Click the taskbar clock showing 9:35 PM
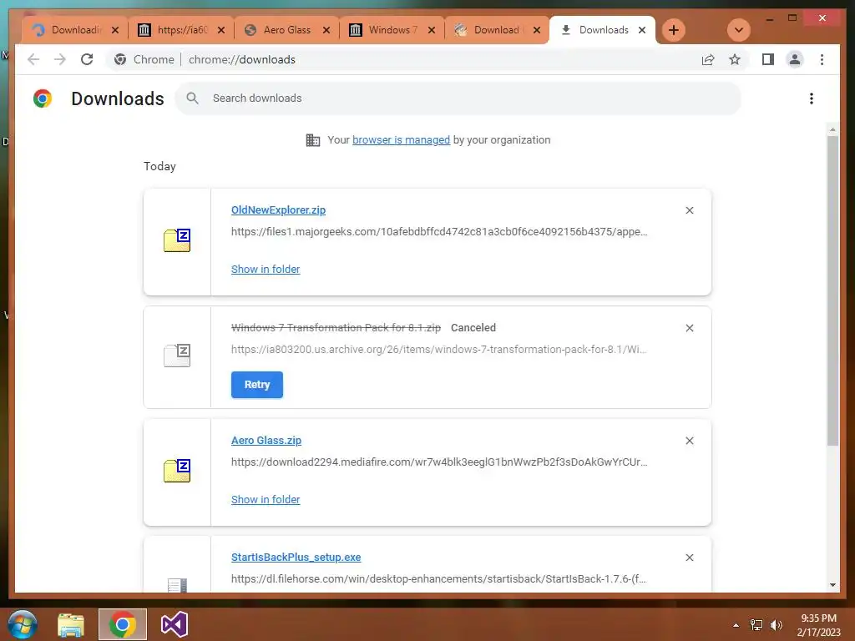This screenshot has width=855, height=641. click(818, 625)
